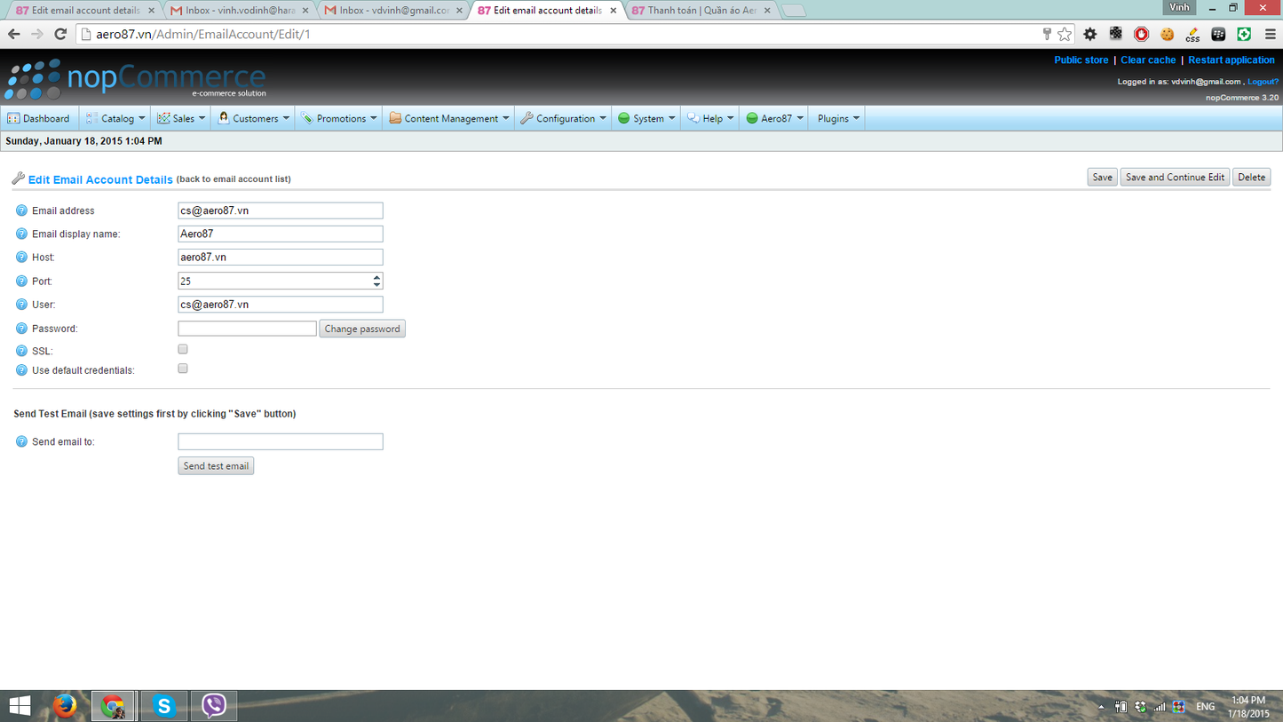The image size is (1283, 722).
Task: Decrease Port value with down arrow
Action: [376, 285]
